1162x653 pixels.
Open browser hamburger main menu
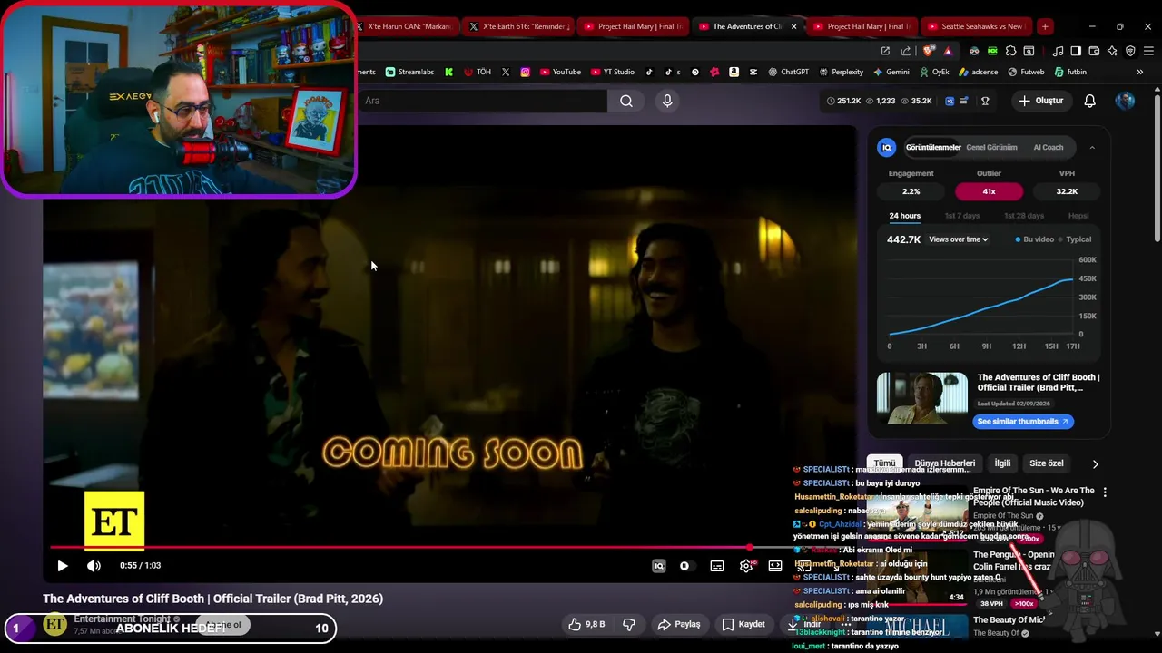pos(1148,51)
